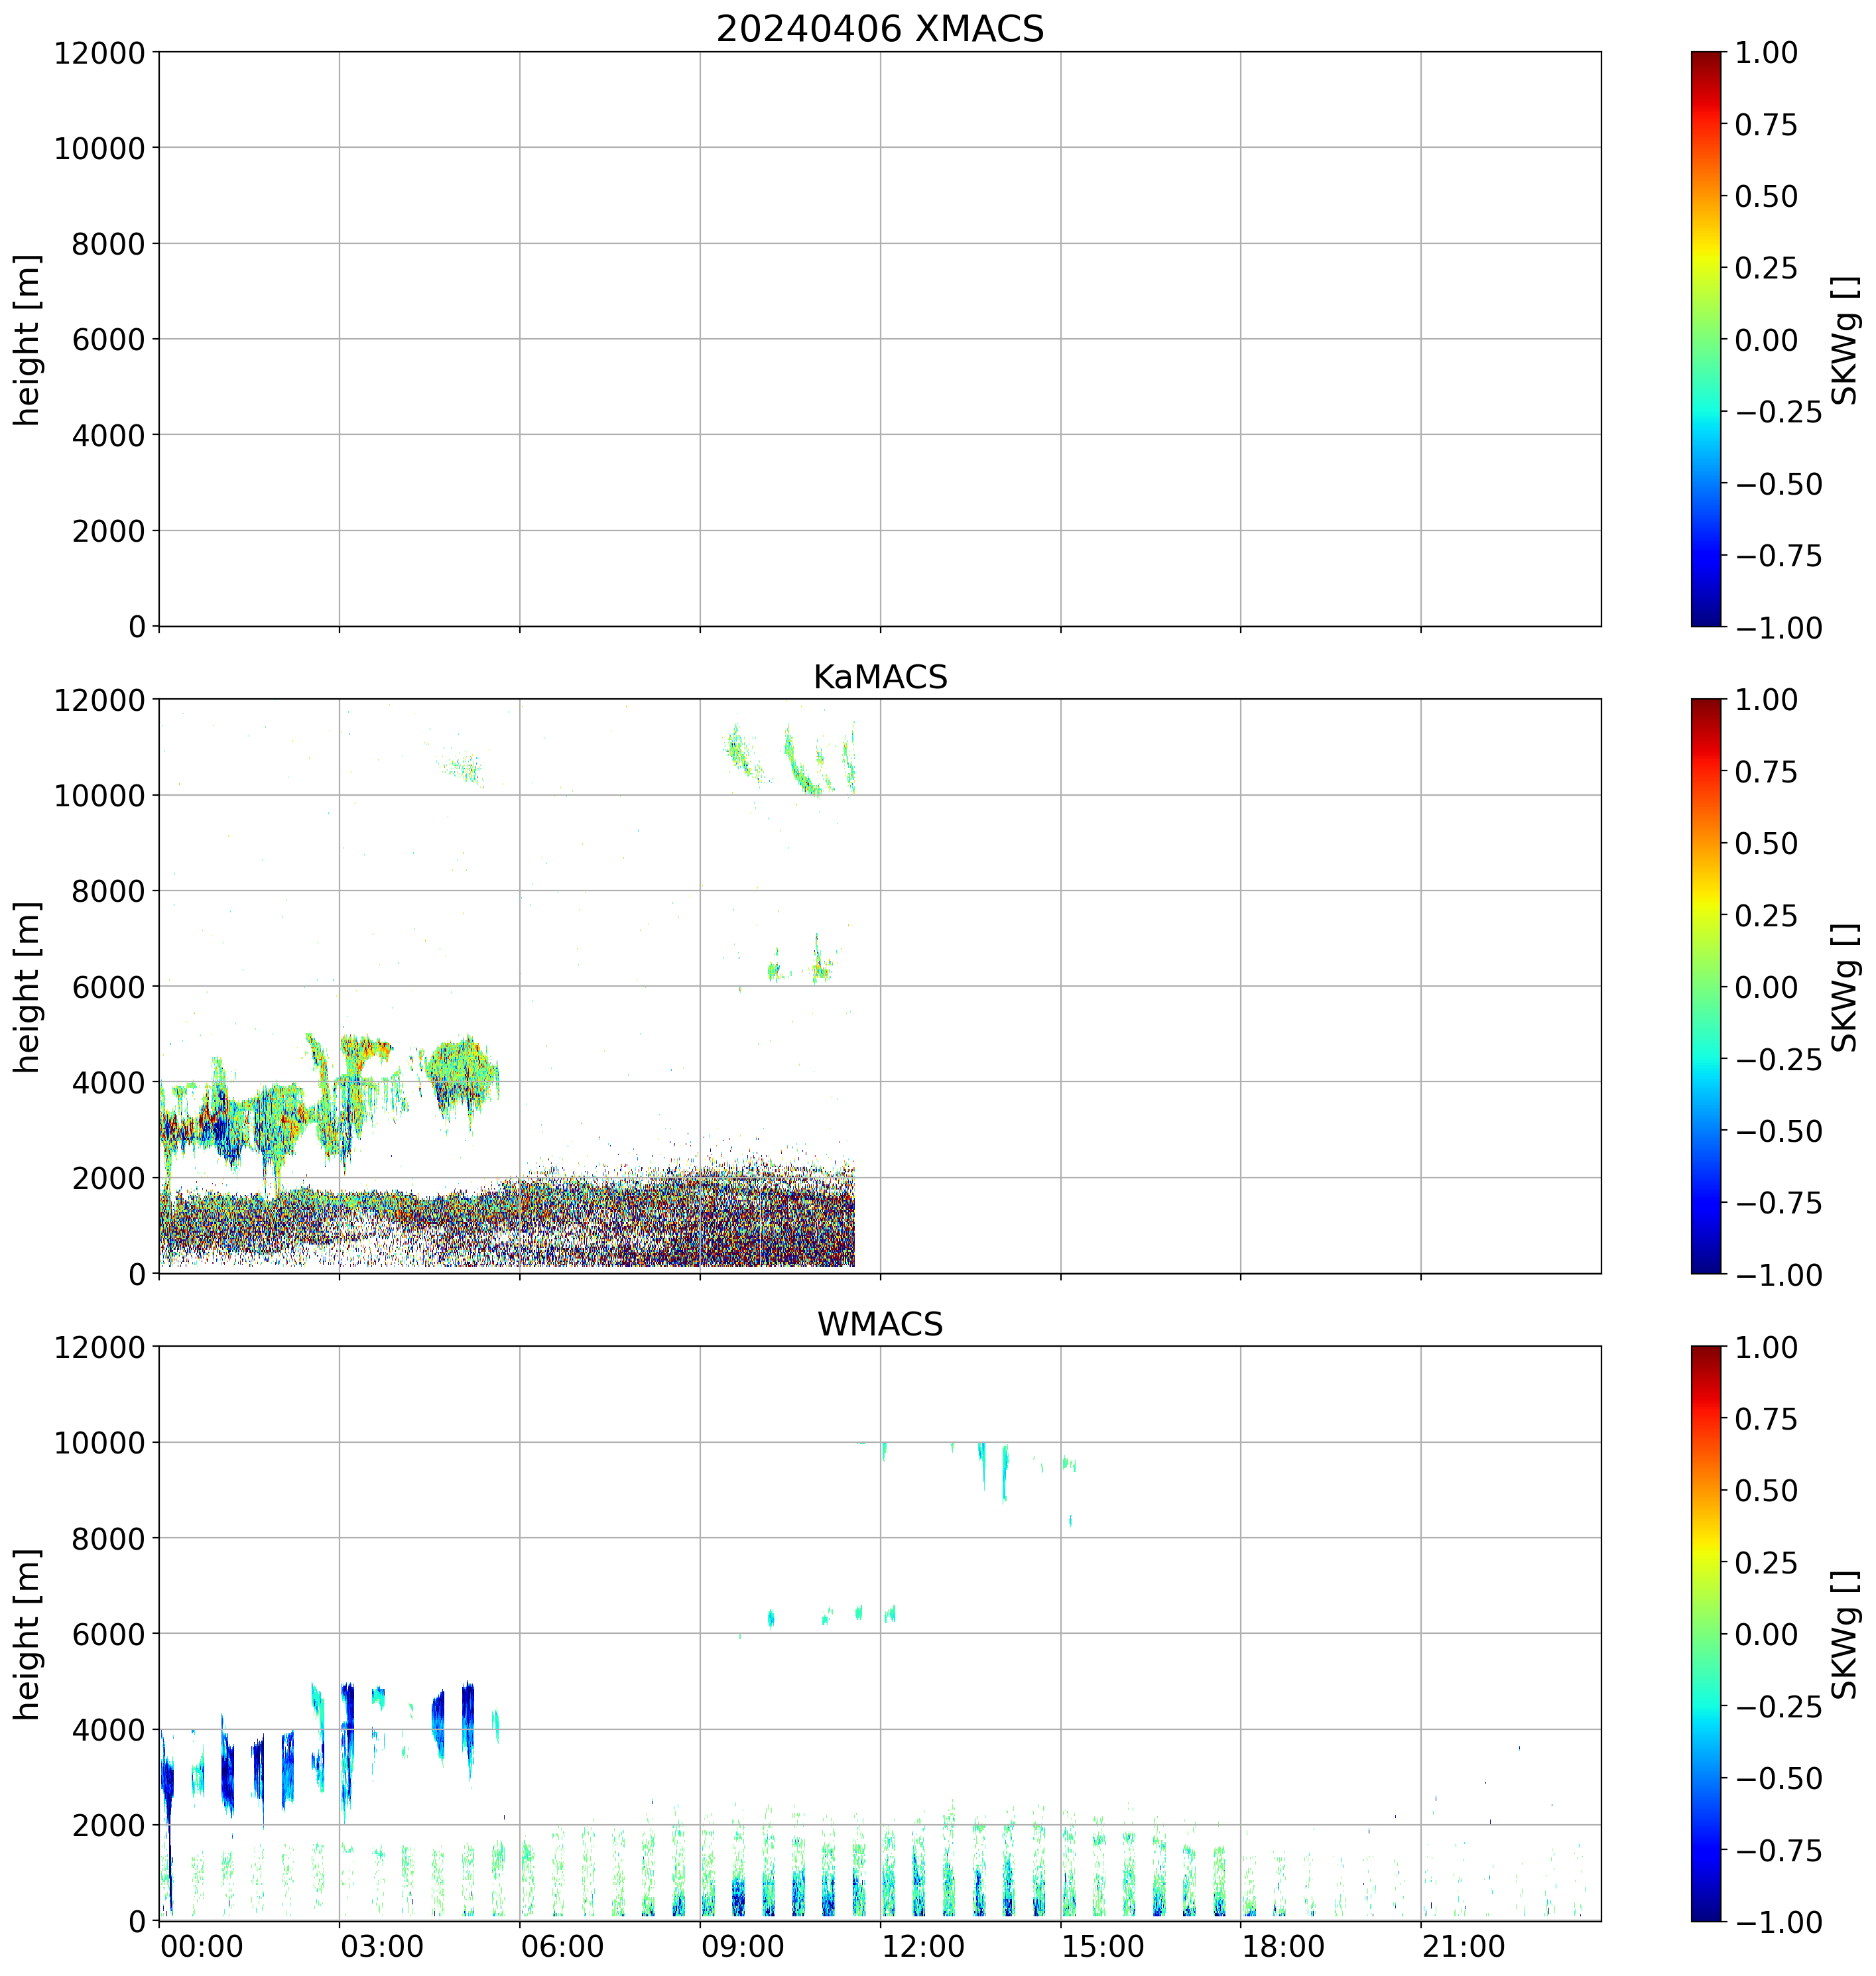
Task: Click the 10000 tick on the WMACS axis
Action: [x=100, y=1442]
